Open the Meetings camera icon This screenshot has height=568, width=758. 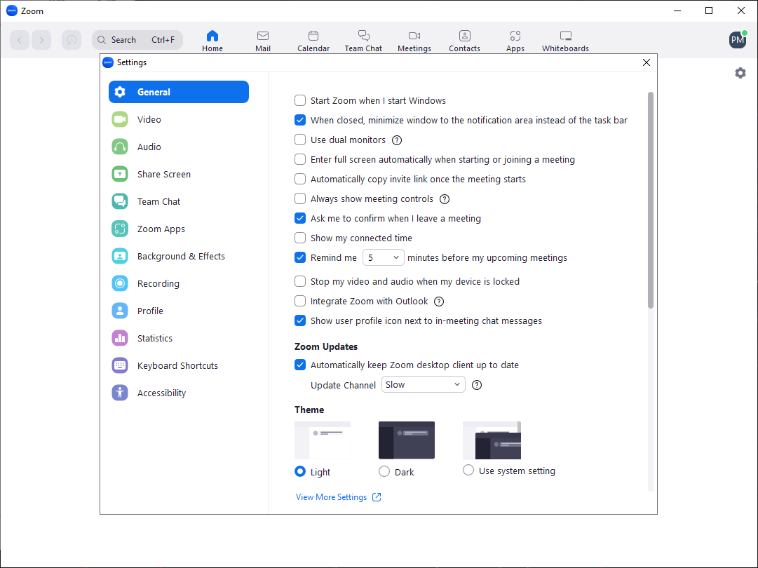tap(414, 36)
